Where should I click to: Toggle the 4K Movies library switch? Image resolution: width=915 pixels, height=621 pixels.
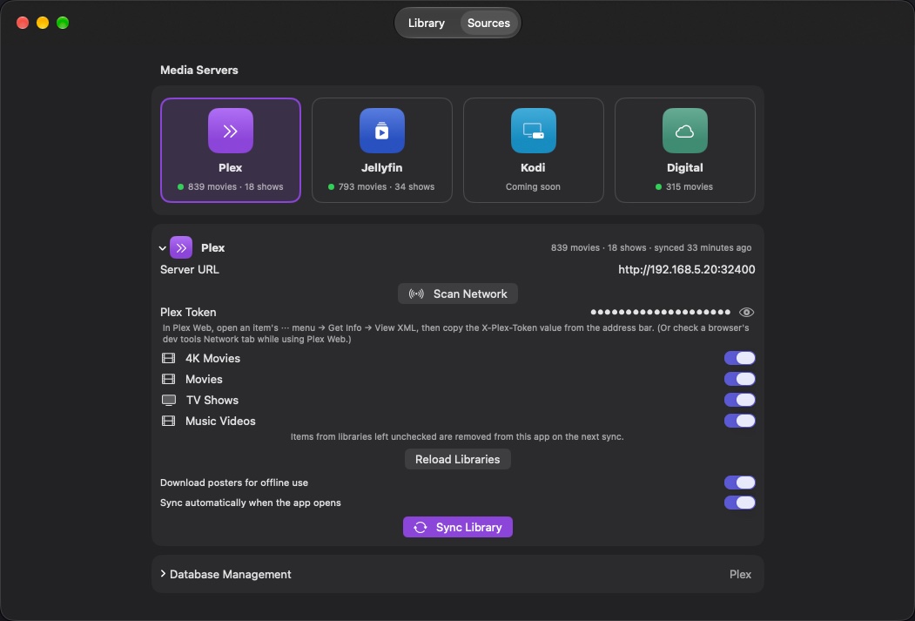(739, 358)
